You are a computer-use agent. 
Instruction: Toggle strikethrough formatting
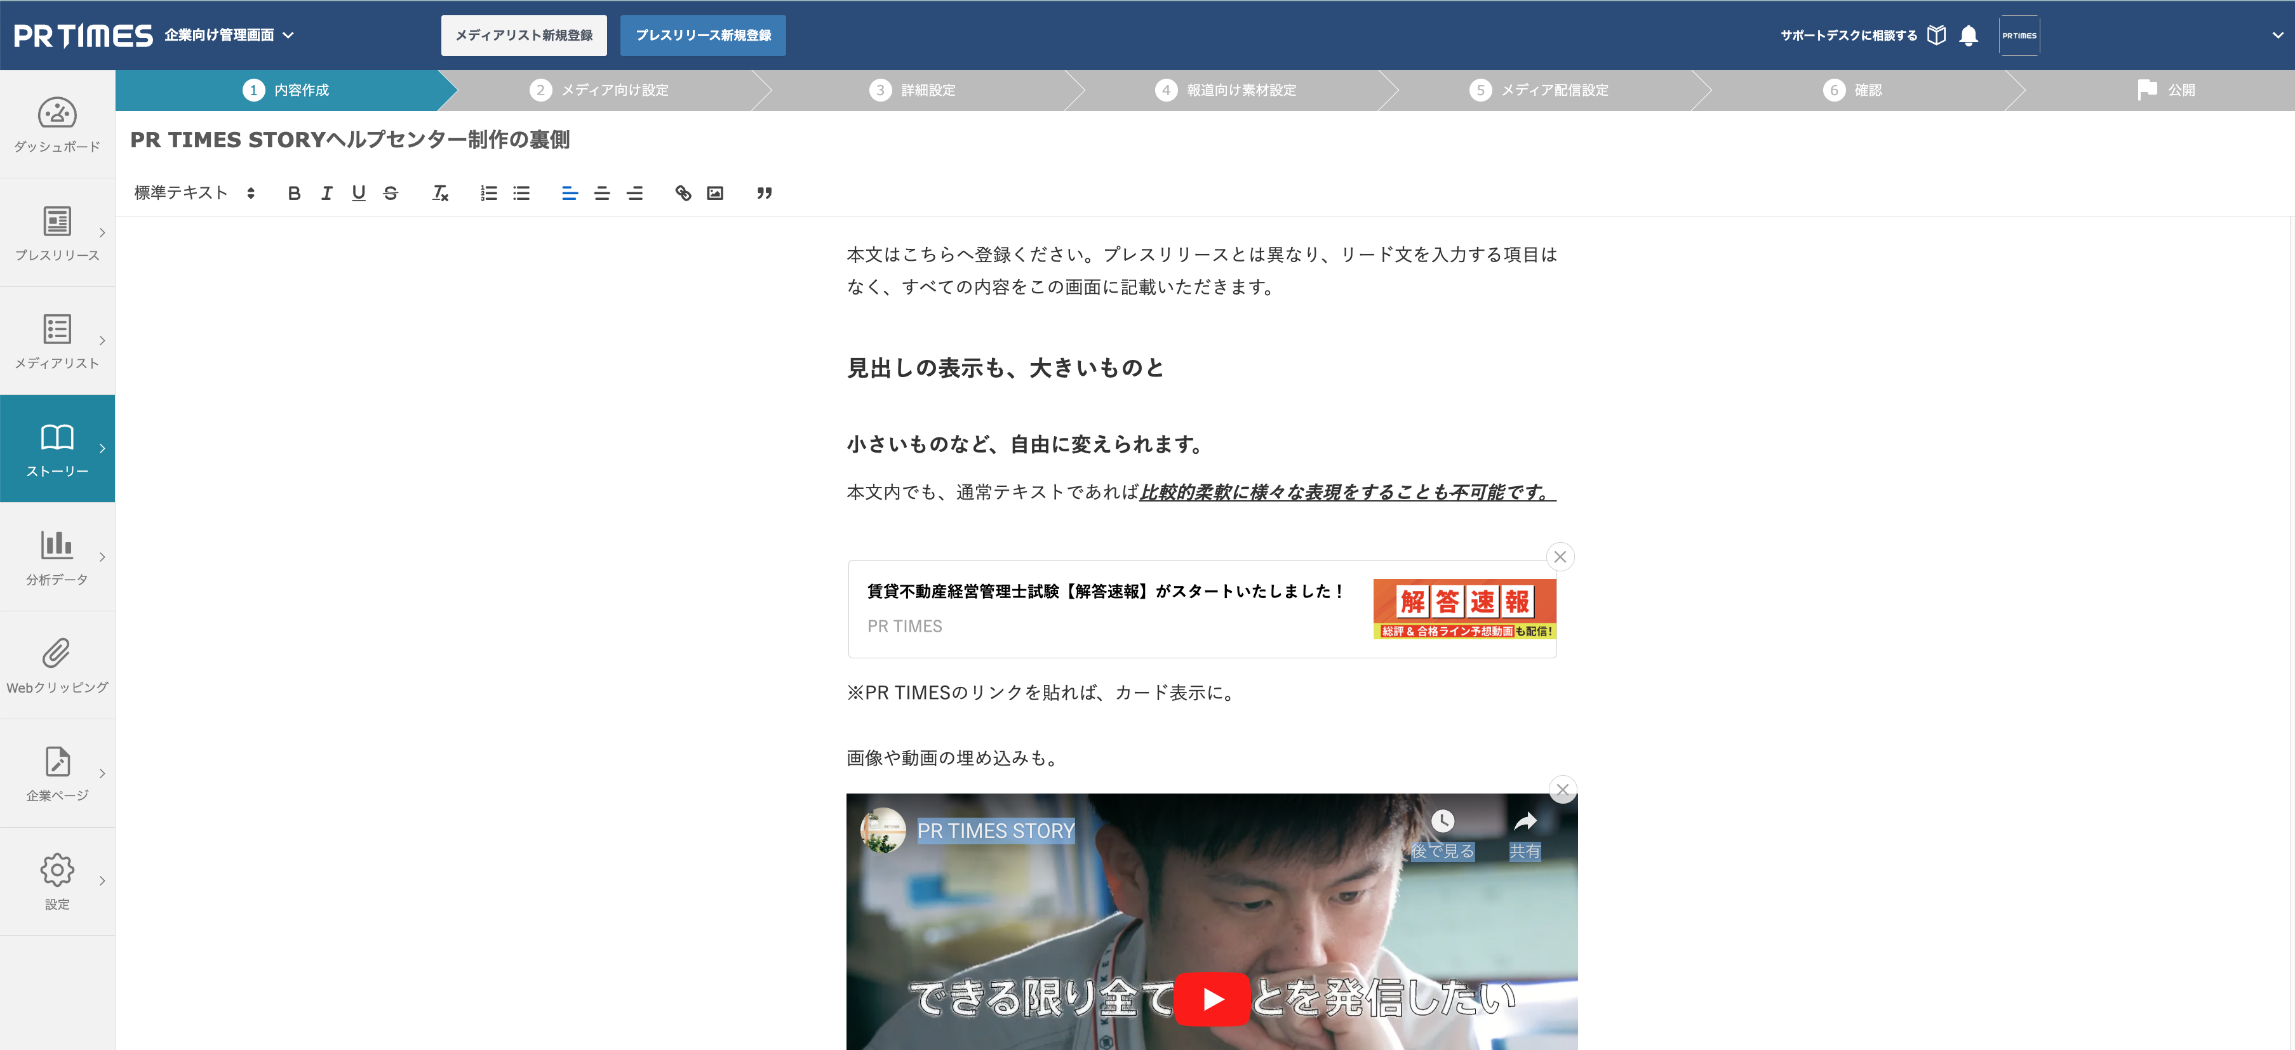coord(391,193)
